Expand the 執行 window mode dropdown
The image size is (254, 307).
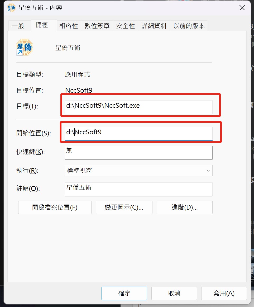pyautogui.click(x=138, y=171)
